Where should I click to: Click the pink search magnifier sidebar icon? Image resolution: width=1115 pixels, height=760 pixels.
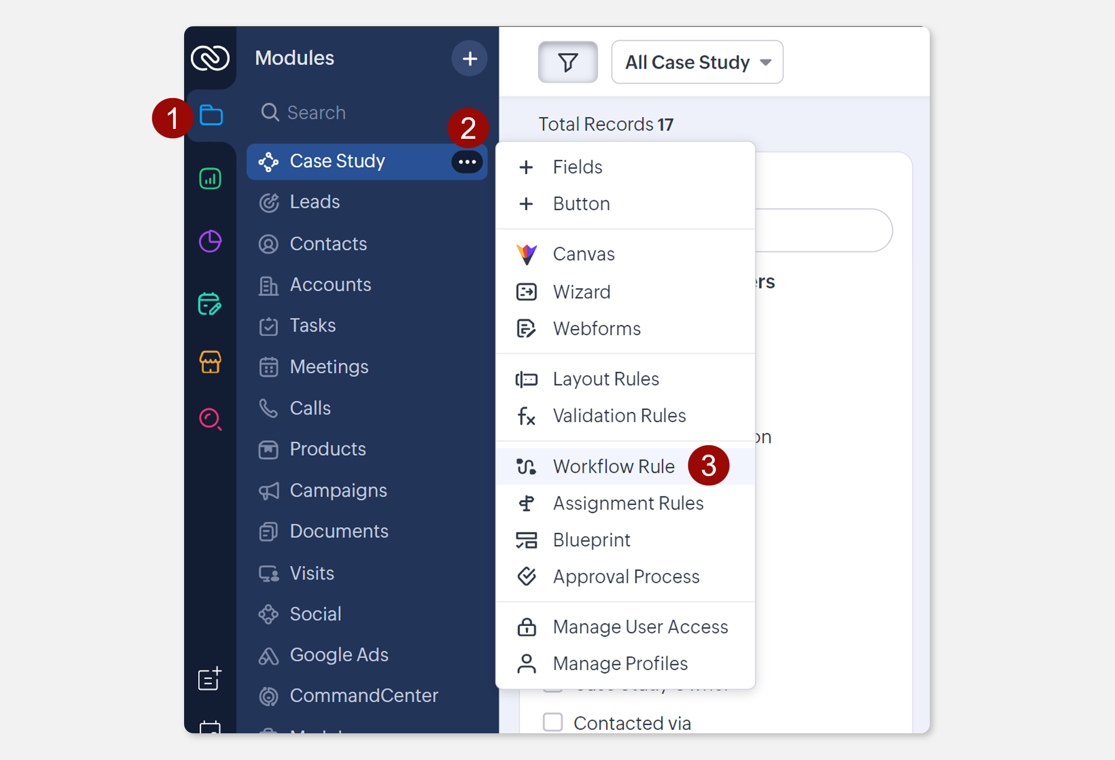click(x=210, y=419)
